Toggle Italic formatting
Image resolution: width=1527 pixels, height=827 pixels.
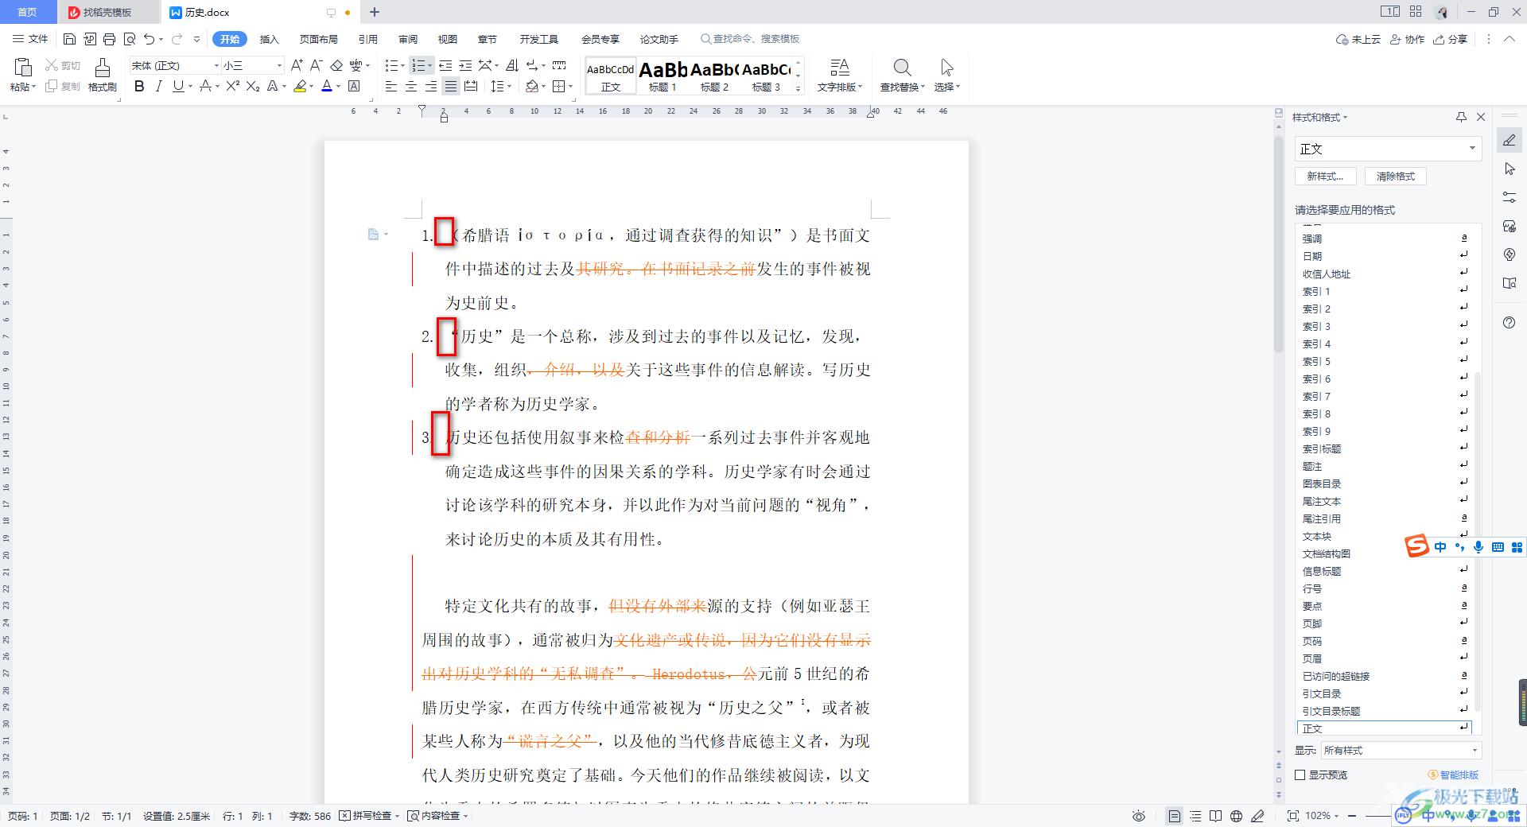(x=158, y=86)
